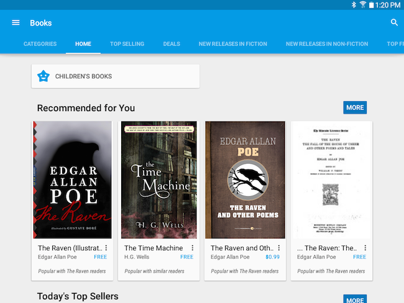The image size is (404, 303).
Task: Open the Deals tab
Action: pyautogui.click(x=172, y=44)
